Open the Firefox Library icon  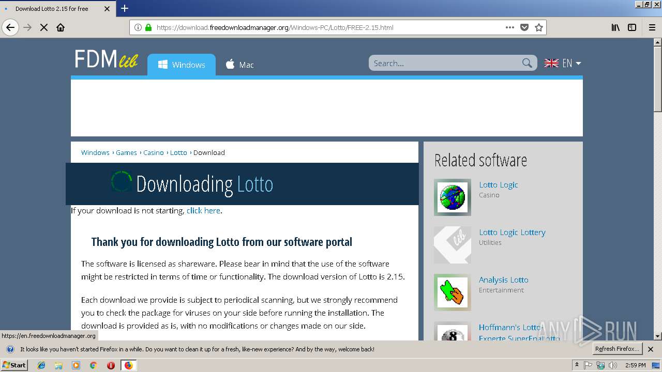coord(615,27)
